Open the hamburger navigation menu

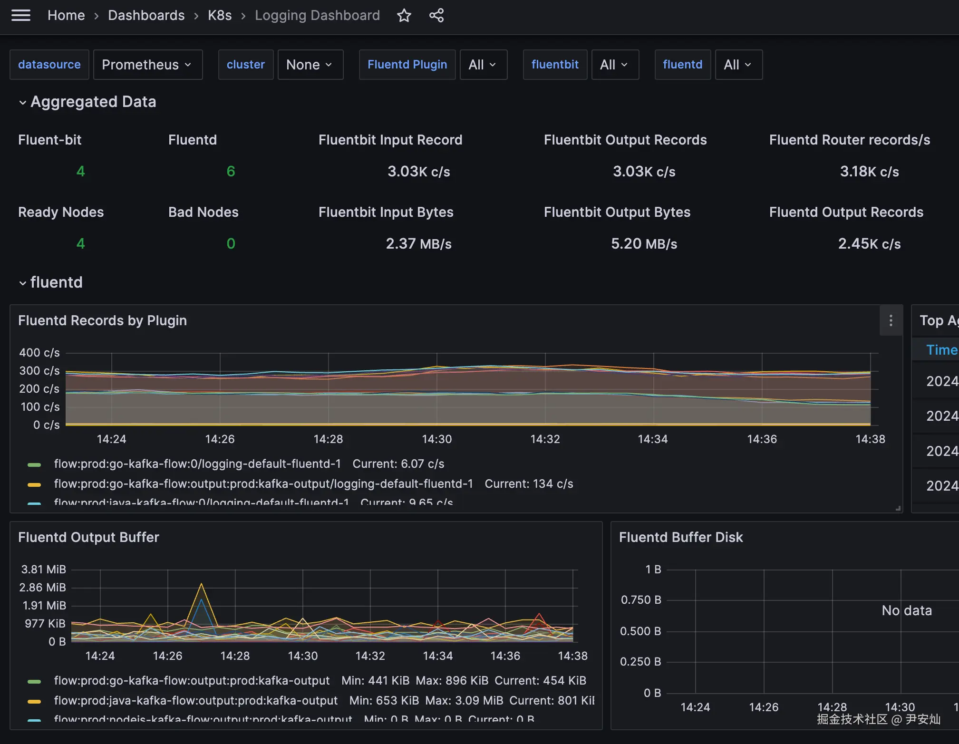pyautogui.click(x=21, y=16)
